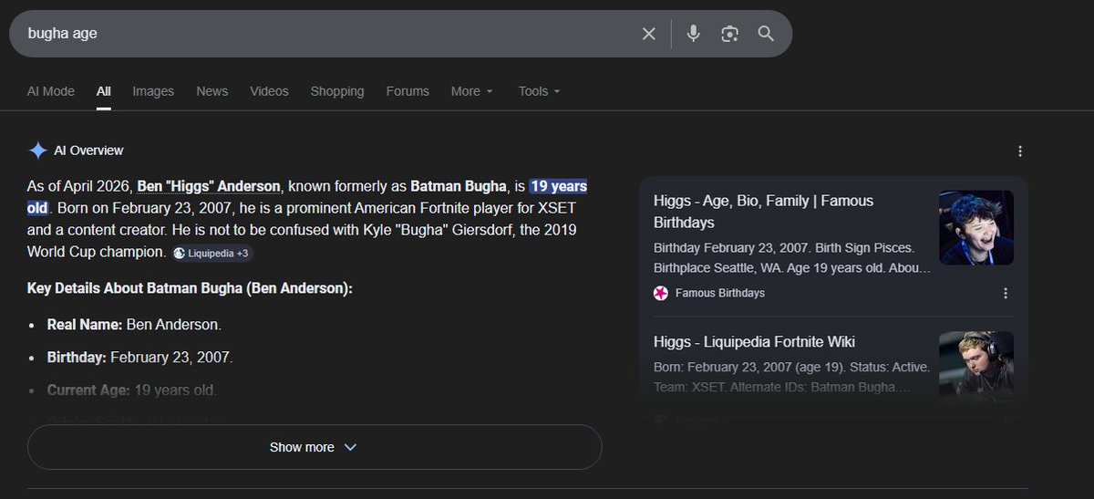Click the AI Overview sparkle icon
Screen dimensions: 1094x499
pyautogui.click(x=38, y=151)
